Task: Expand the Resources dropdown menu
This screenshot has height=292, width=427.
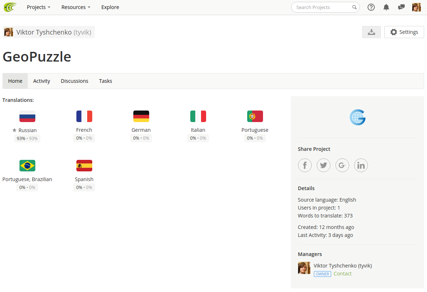Action: click(x=76, y=7)
